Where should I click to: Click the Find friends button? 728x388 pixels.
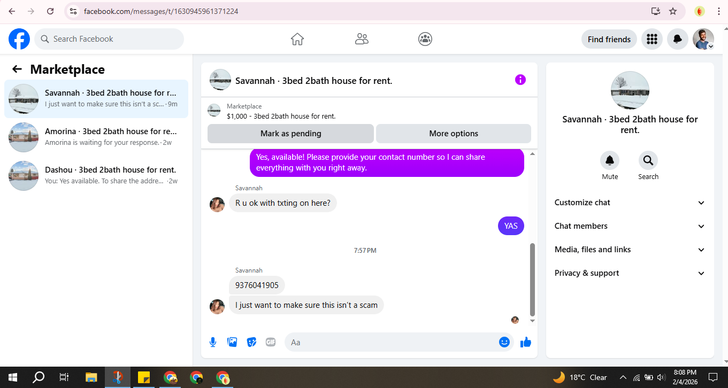pos(609,39)
